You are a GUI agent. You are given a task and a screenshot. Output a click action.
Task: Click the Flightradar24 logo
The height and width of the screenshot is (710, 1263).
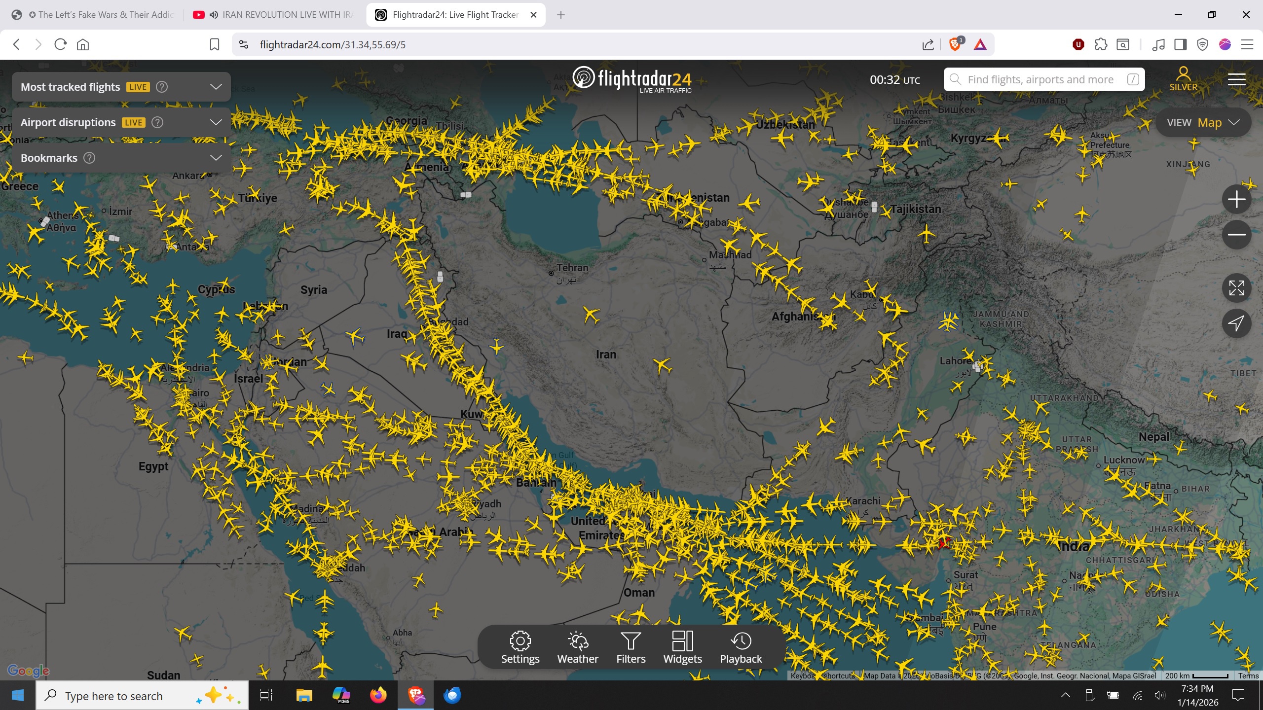tap(631, 79)
